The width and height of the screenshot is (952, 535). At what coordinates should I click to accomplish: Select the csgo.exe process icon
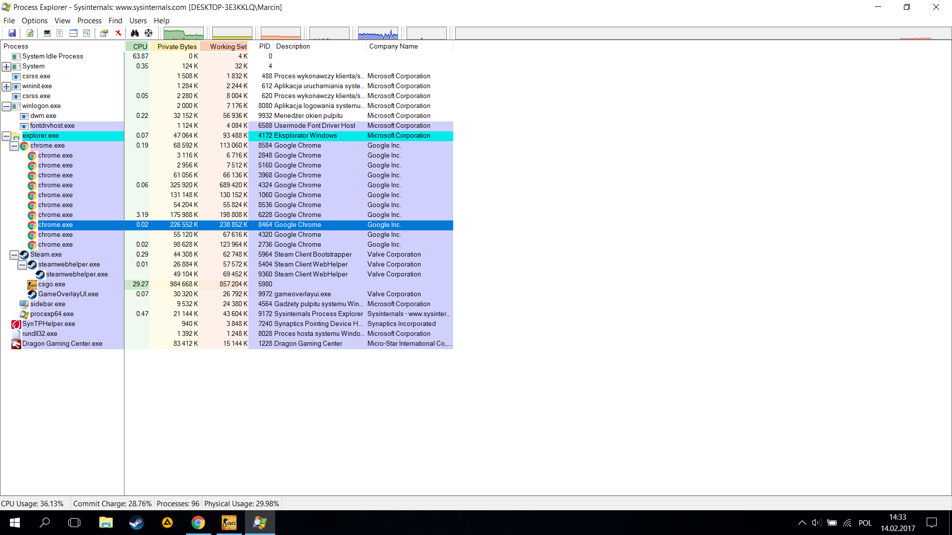point(32,284)
